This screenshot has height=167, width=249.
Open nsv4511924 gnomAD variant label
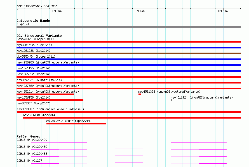click(202, 97)
